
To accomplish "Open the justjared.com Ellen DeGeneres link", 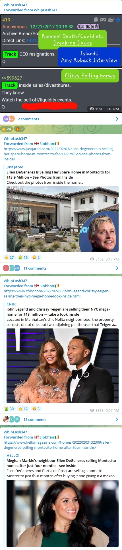I will coord(59,154).
